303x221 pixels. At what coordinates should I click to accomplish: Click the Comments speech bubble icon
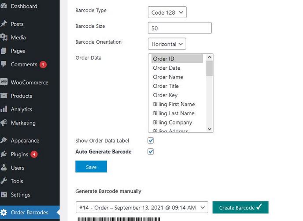4,64
